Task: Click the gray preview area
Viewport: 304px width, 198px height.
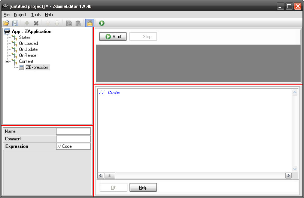Action: (198, 64)
